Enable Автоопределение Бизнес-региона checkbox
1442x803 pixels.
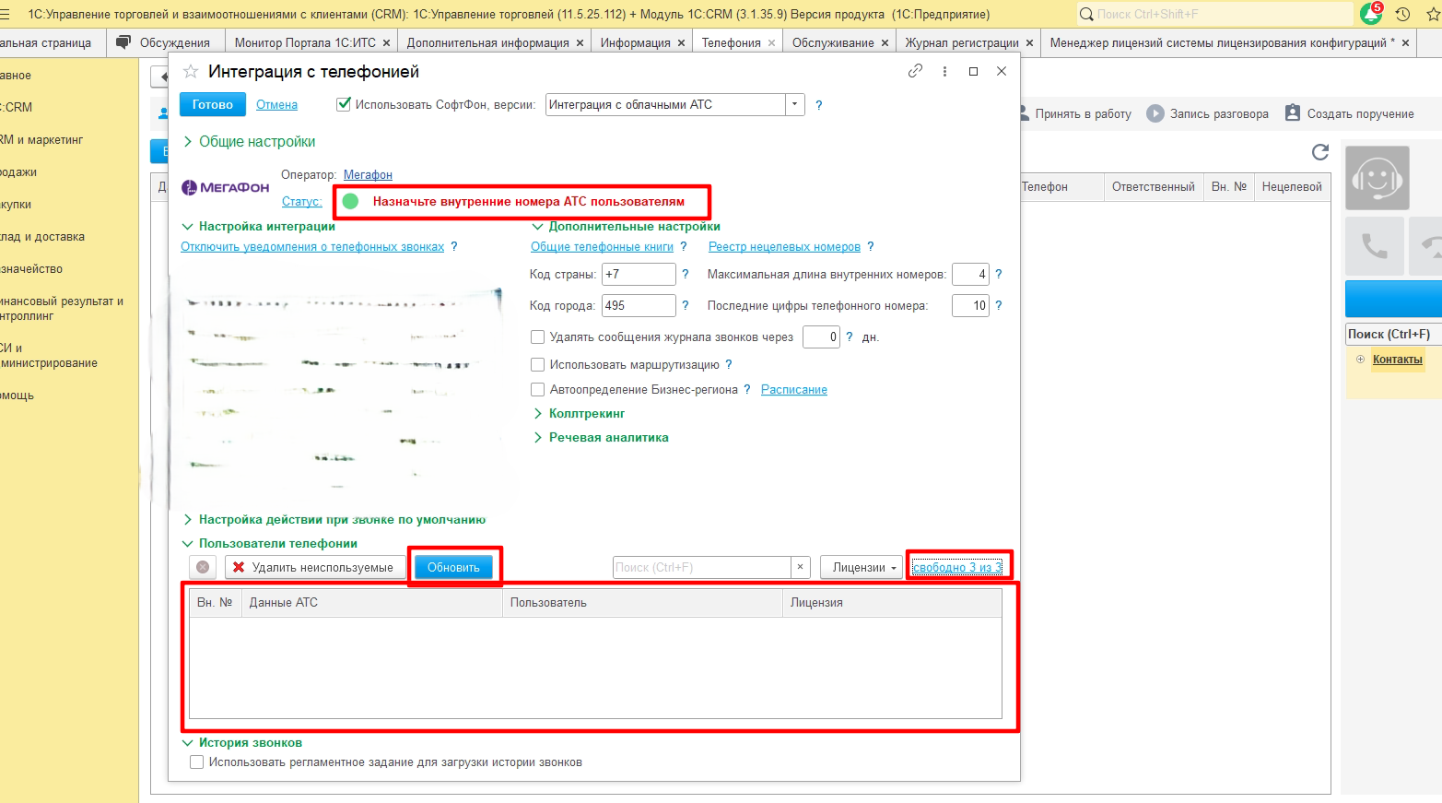click(x=537, y=389)
